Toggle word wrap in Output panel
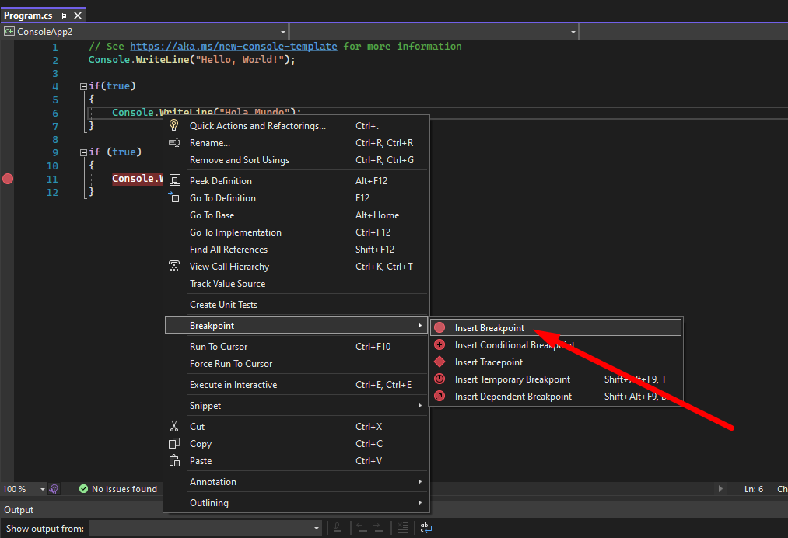 426,529
